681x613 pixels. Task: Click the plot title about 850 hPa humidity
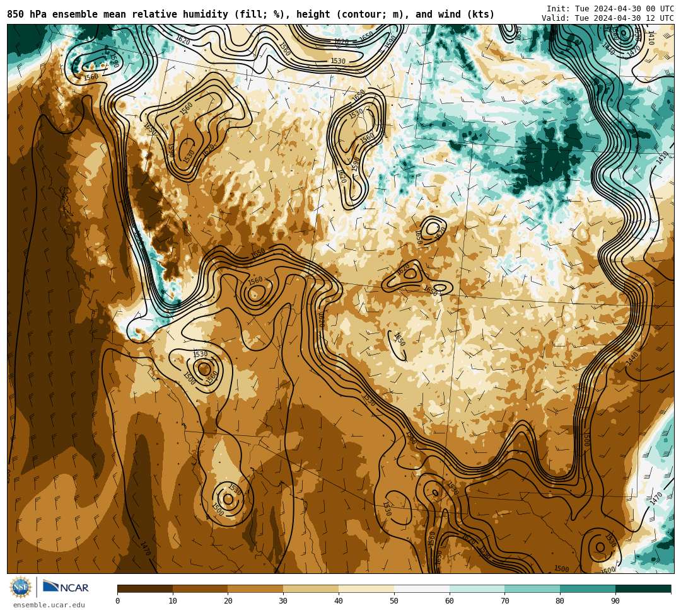[x=250, y=14]
